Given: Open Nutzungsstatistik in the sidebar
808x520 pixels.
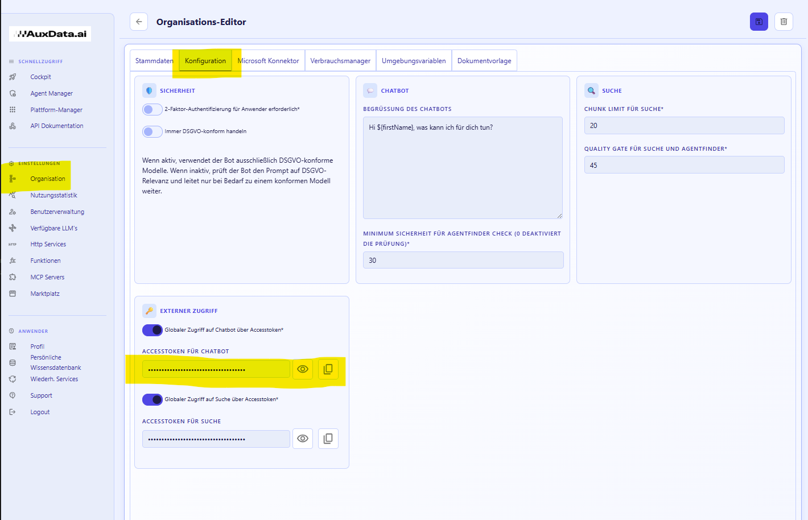Looking at the screenshot, I should (x=54, y=195).
